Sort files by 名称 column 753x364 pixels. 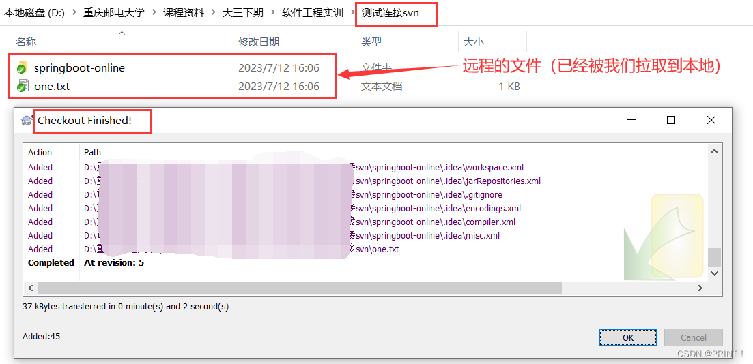[26, 42]
